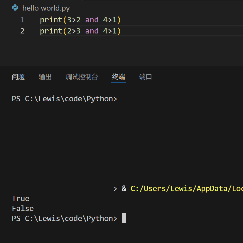This screenshot has width=243, height=243.
Task: Click the 3>2 expression on line 1
Action: pos(74,20)
